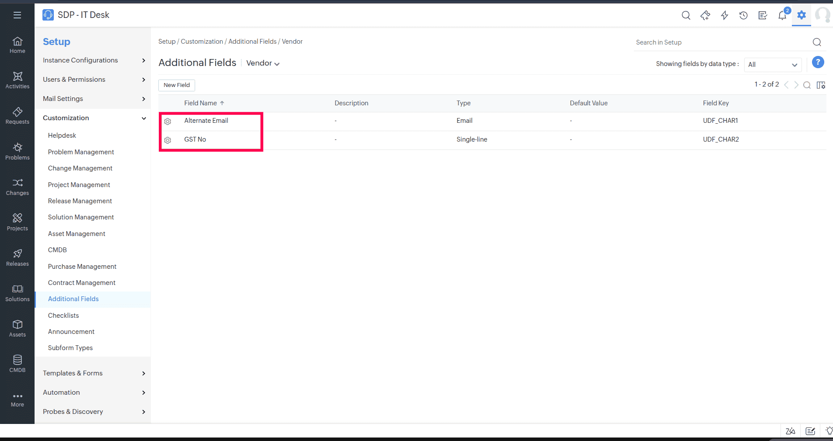Open Activities from the left sidebar

(x=17, y=80)
